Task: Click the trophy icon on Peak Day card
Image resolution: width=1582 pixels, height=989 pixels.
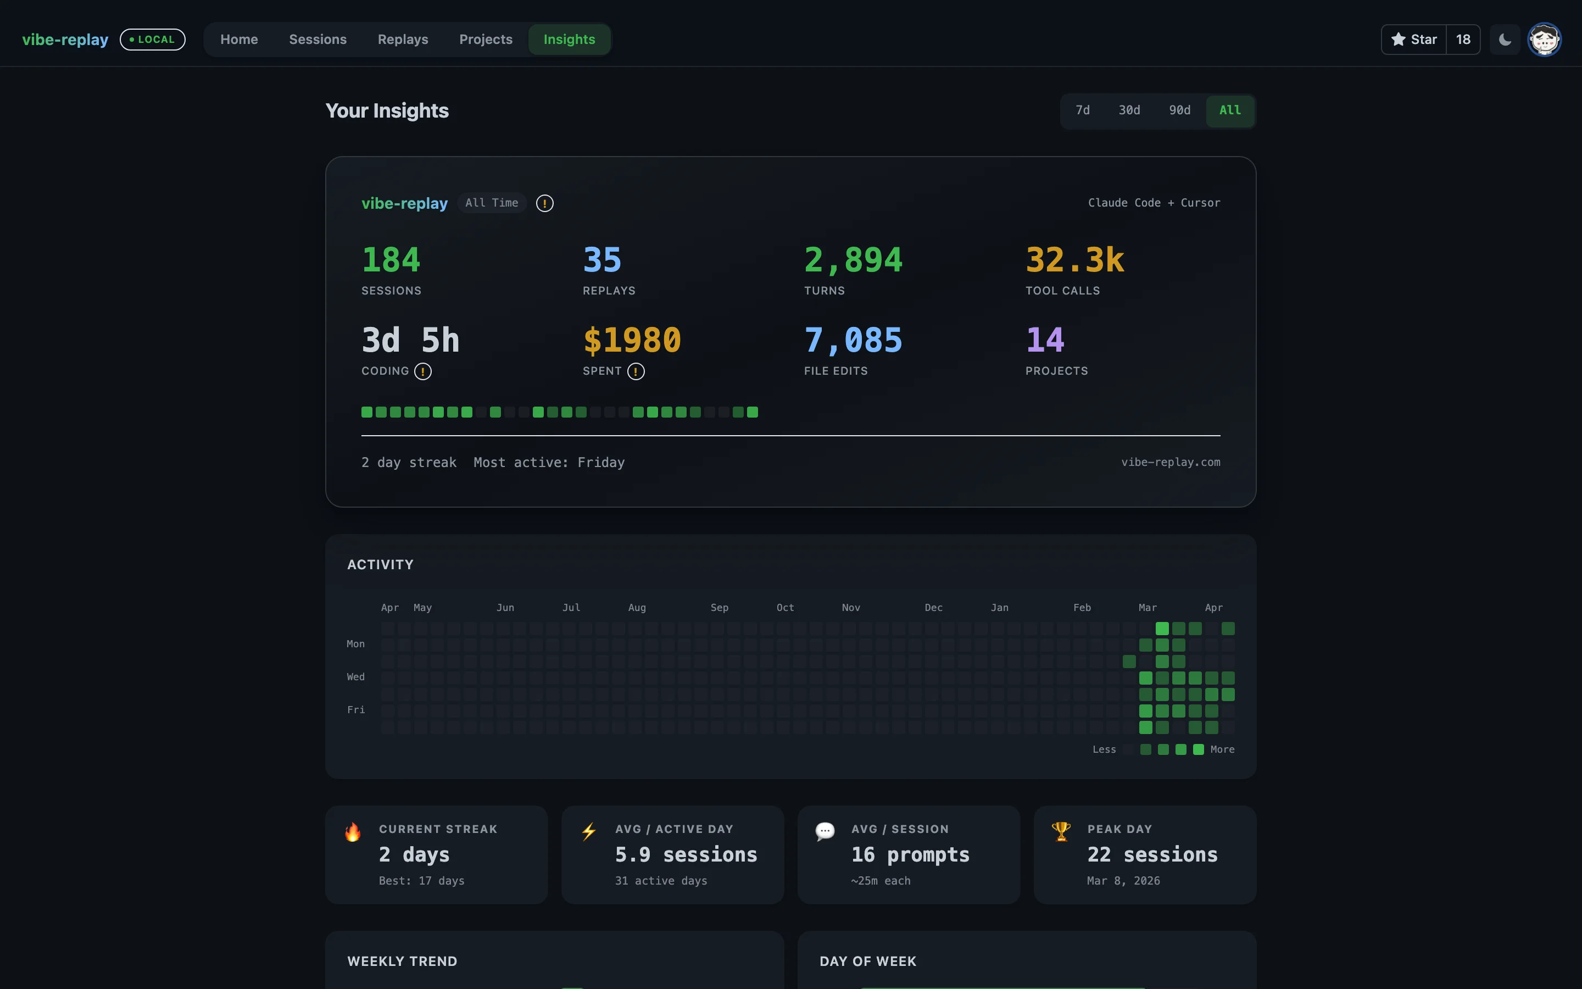Action: tap(1061, 831)
